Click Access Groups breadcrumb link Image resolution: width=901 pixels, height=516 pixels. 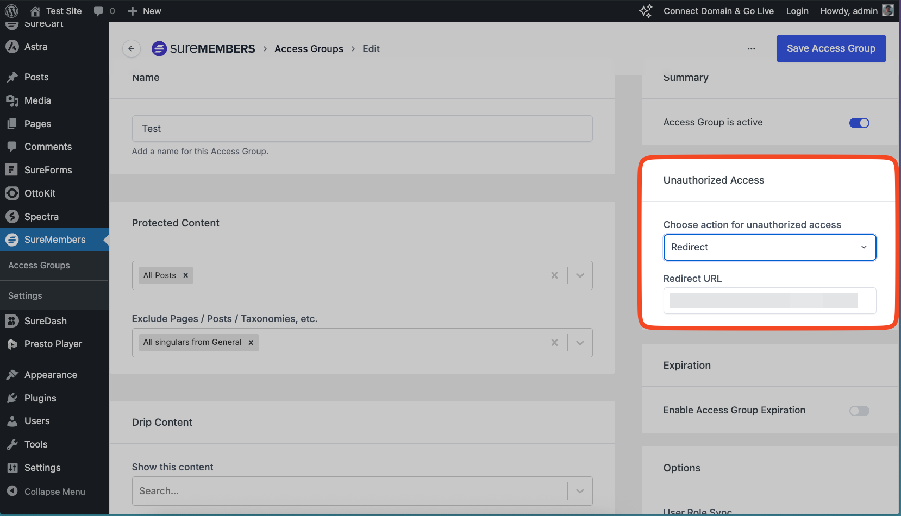pyautogui.click(x=309, y=49)
